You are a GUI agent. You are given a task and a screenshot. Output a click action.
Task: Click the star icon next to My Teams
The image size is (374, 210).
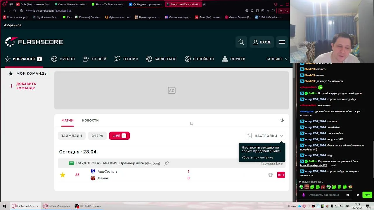point(11,73)
